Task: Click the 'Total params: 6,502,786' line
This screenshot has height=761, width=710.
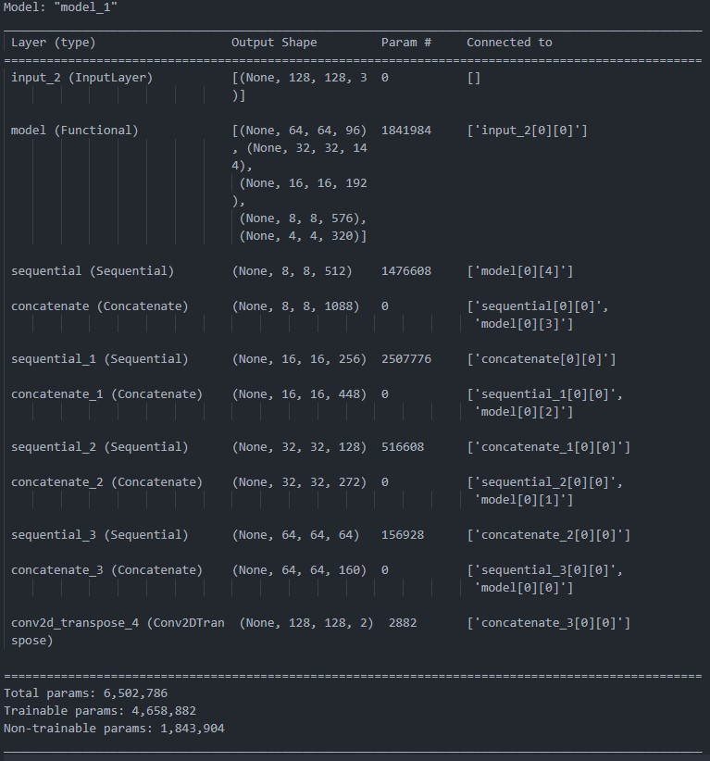Action: click(x=85, y=693)
